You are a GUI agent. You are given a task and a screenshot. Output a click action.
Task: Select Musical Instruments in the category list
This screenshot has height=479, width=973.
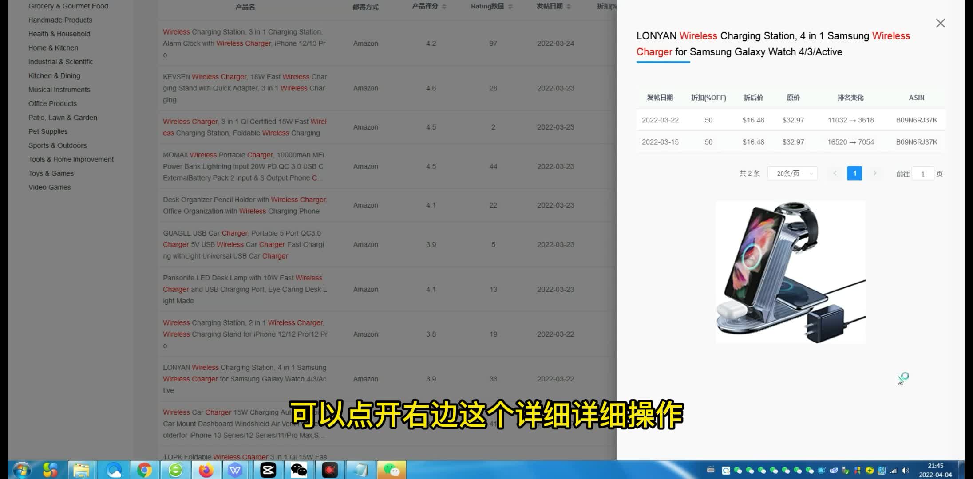pos(59,90)
